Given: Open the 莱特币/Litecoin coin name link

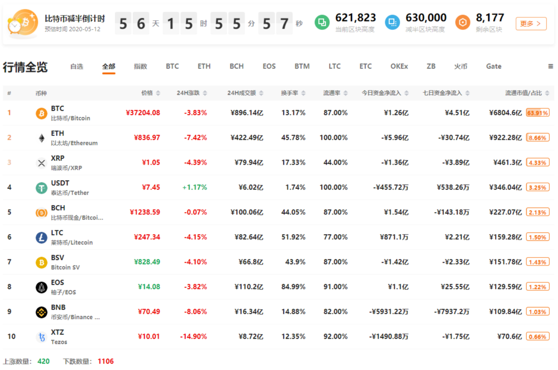Looking at the screenshot, I should [x=72, y=243].
